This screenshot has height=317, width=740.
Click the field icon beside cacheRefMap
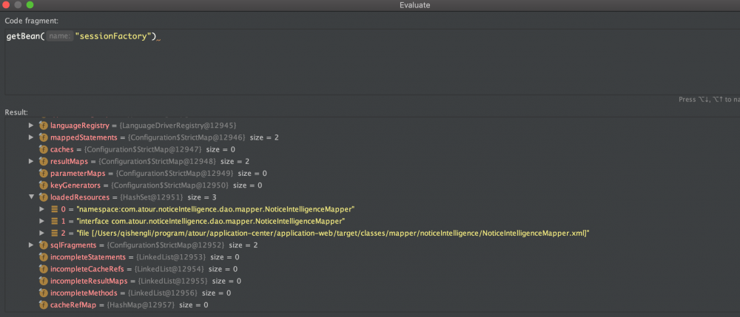coord(44,304)
